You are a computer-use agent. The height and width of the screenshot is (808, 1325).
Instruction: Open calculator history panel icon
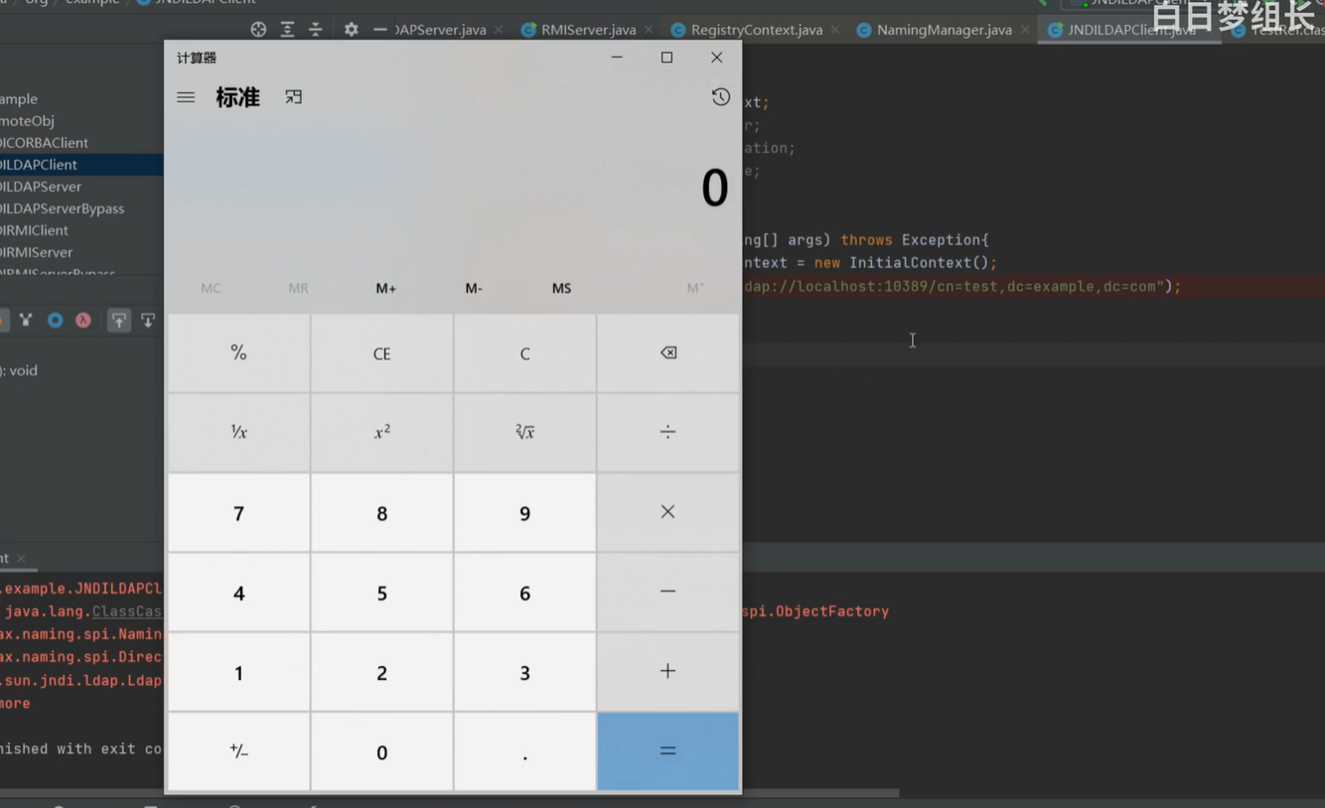point(721,97)
